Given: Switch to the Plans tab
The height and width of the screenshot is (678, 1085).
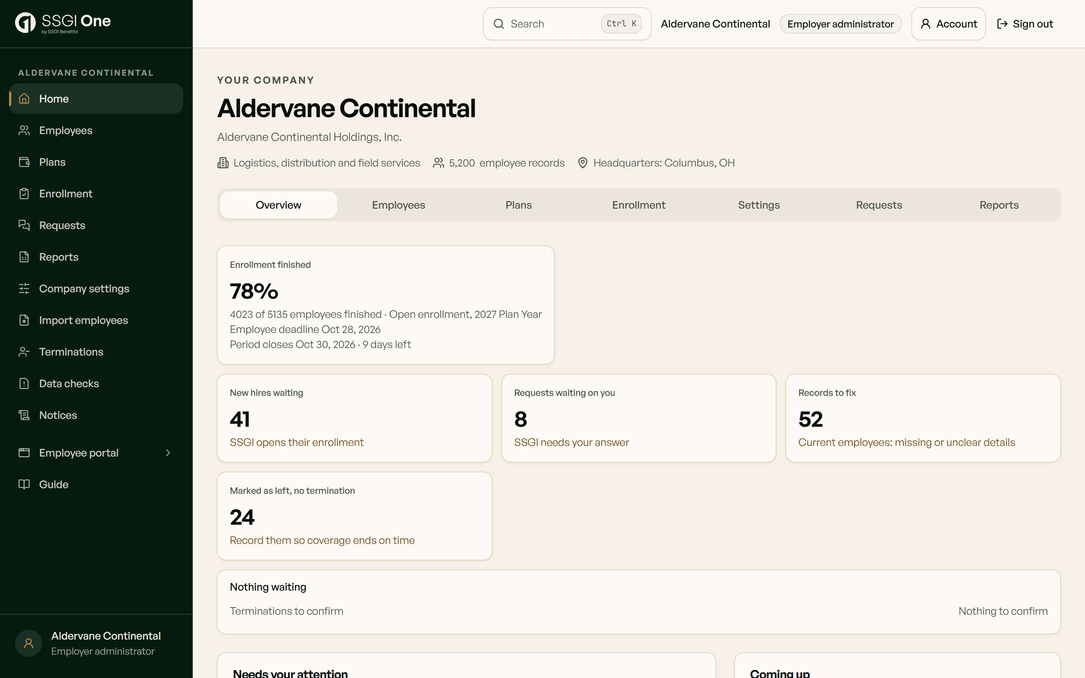Looking at the screenshot, I should coord(519,205).
